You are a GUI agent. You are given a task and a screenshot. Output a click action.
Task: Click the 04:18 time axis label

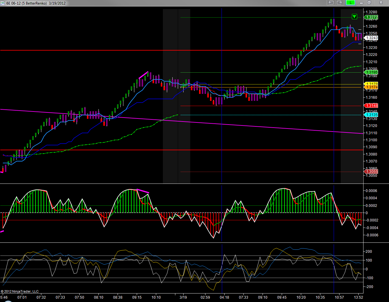pos(224,297)
